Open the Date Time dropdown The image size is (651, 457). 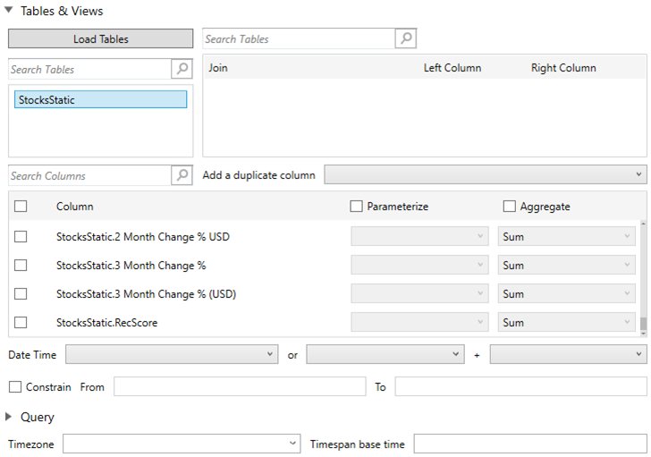(x=172, y=355)
